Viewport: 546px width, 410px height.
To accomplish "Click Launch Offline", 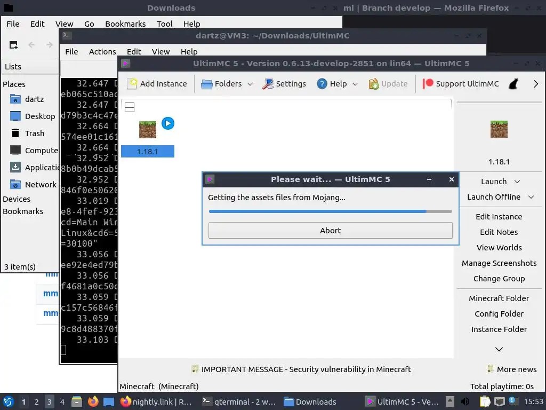I will (x=493, y=197).
